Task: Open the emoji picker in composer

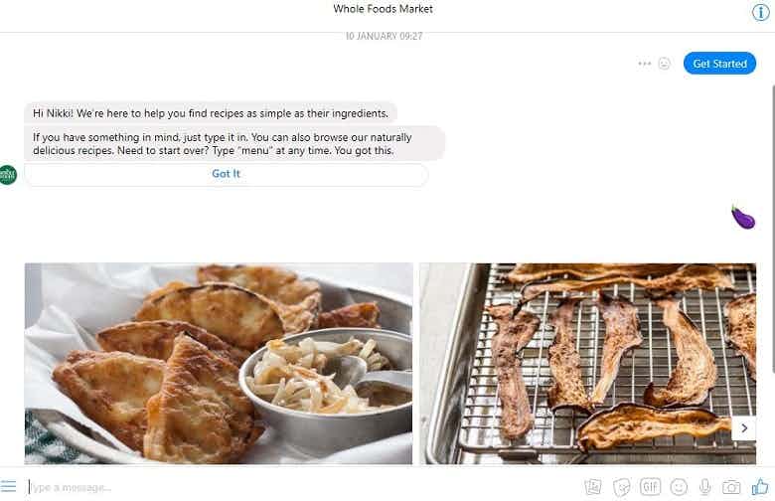Action: point(679,487)
